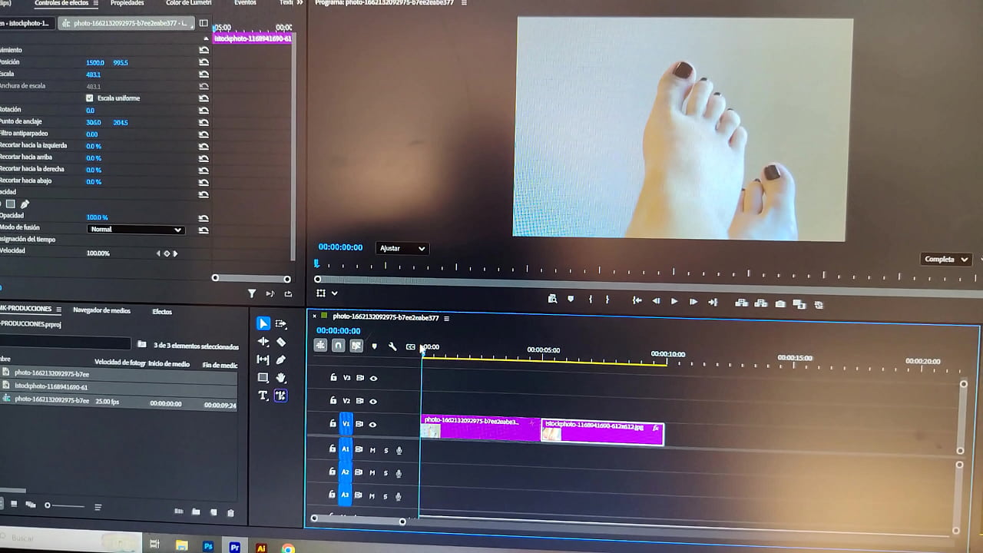Switch to the Color de Lumetri tab
The height and width of the screenshot is (553, 983).
188,3
